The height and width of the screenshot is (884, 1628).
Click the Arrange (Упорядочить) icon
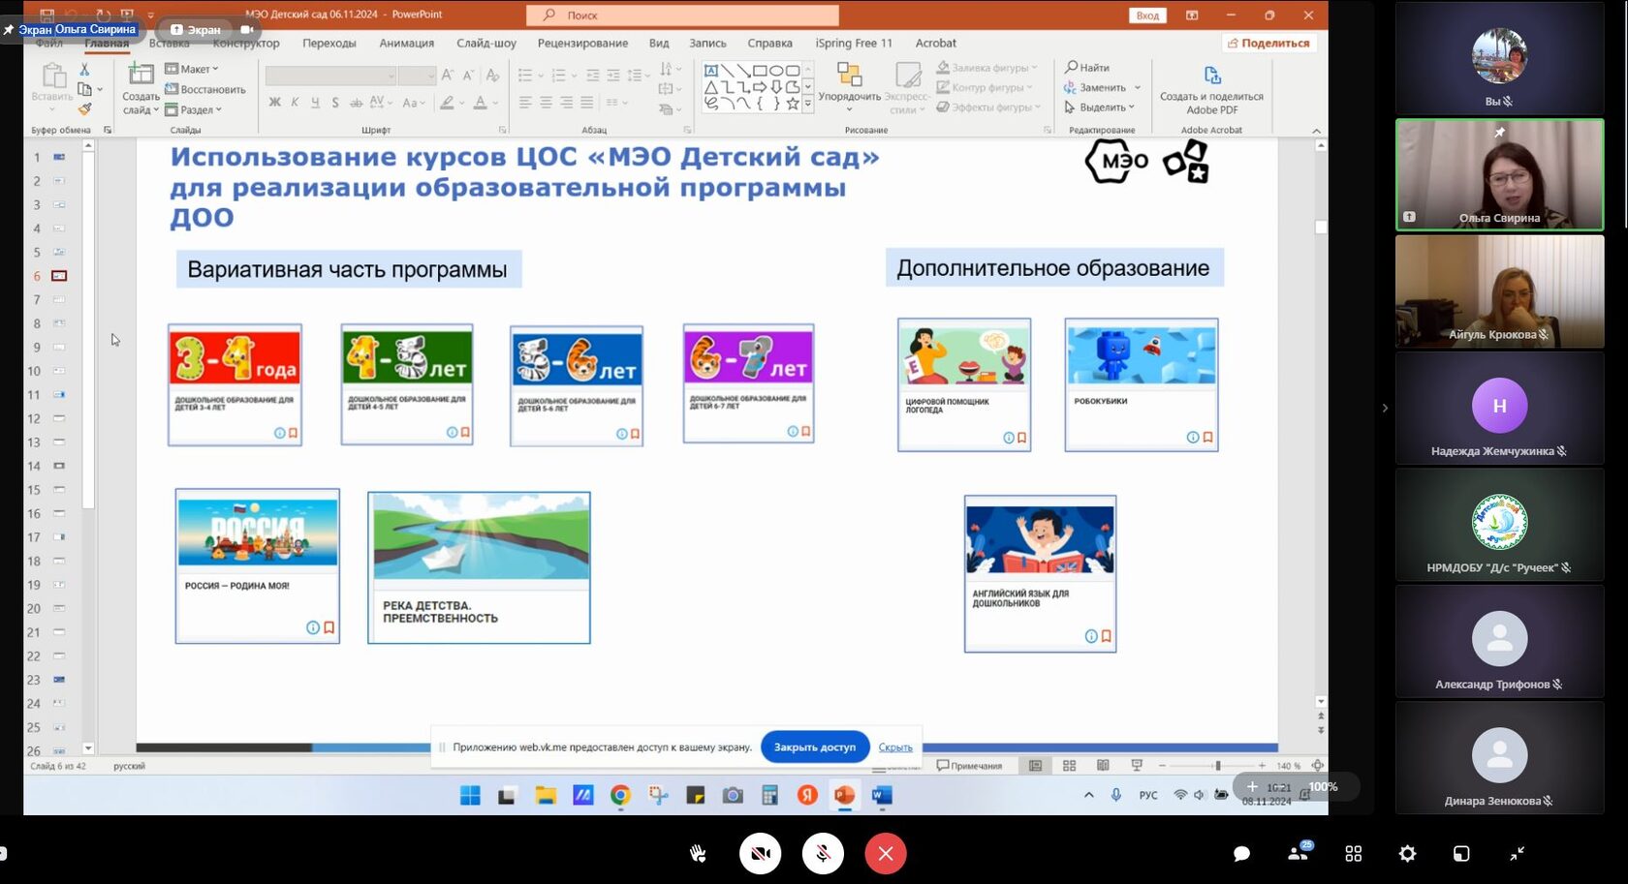pos(849,75)
